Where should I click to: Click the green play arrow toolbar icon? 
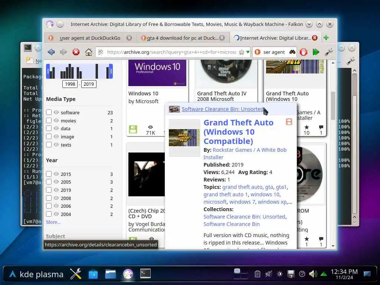[316, 52]
